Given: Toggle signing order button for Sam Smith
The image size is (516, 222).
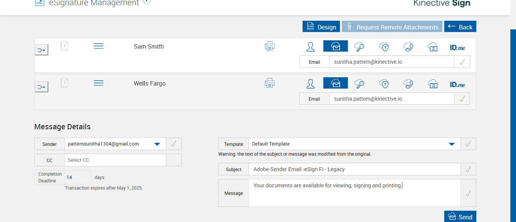Looking at the screenshot, I should pyautogui.click(x=42, y=50).
